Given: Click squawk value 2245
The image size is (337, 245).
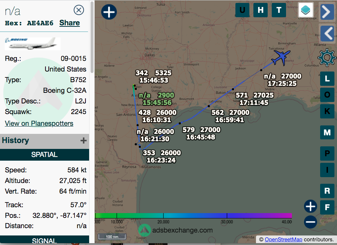Looking at the screenshot, I should [x=78, y=112].
